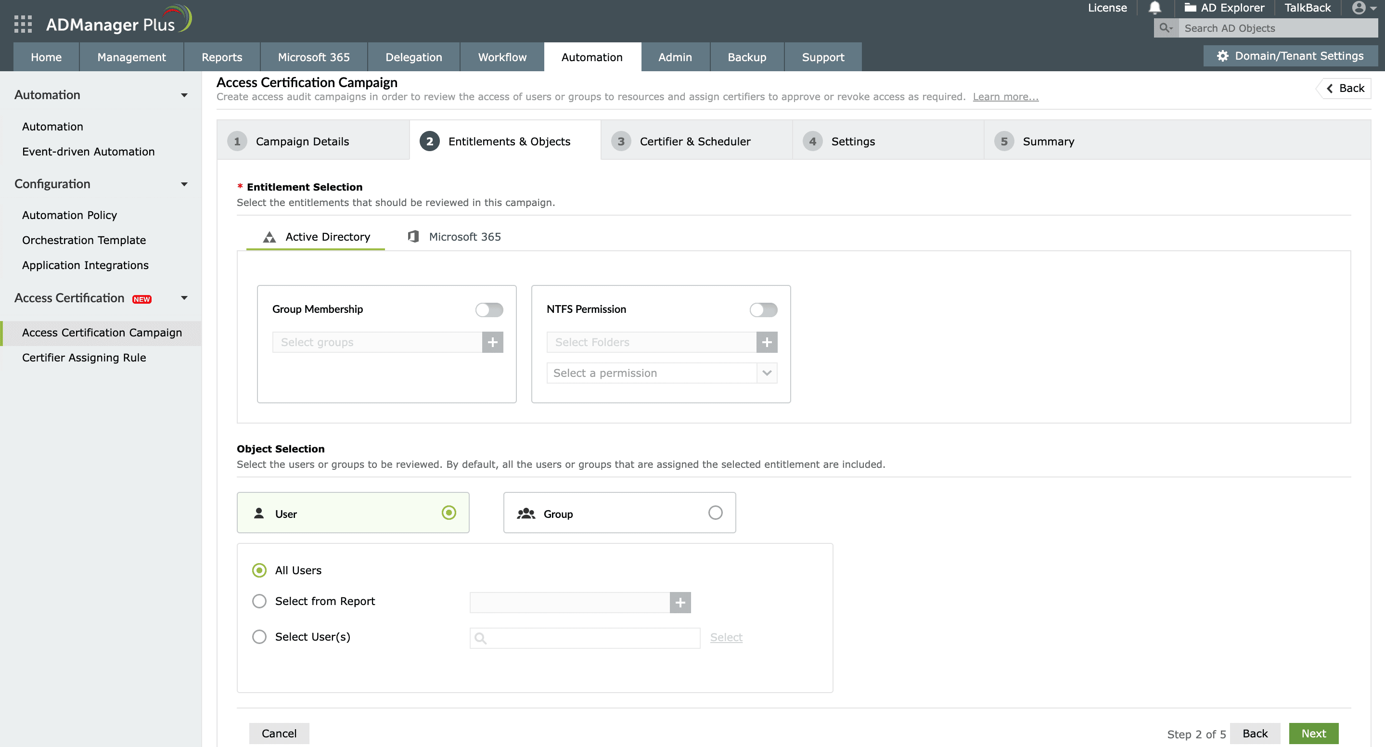
Task: Enable the Group Membership toggle
Action: pyautogui.click(x=489, y=310)
